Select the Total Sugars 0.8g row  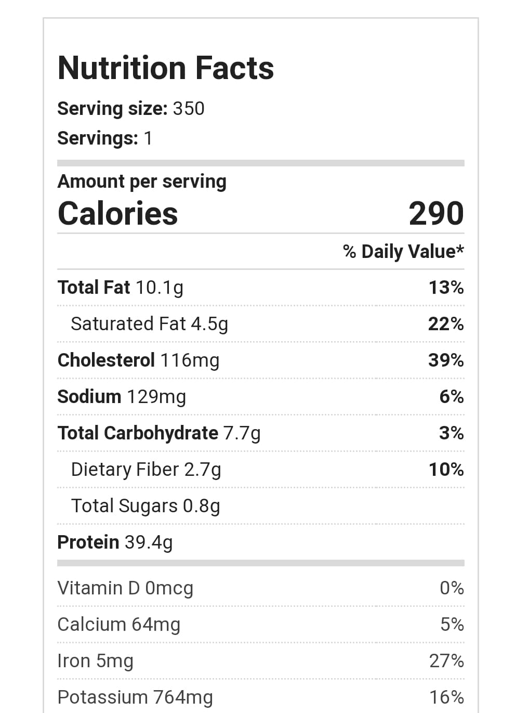click(146, 505)
